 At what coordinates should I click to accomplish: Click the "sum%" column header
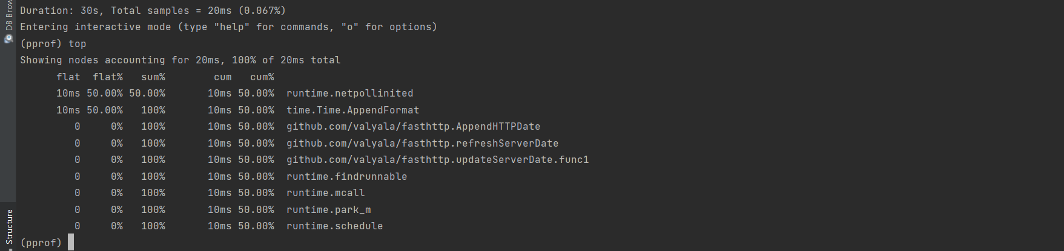pos(153,77)
